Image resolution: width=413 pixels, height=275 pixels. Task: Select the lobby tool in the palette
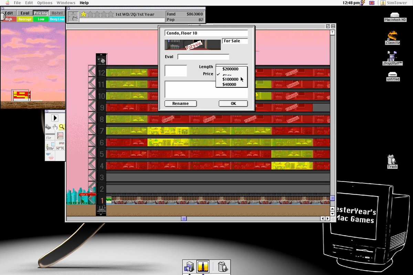click(60, 136)
